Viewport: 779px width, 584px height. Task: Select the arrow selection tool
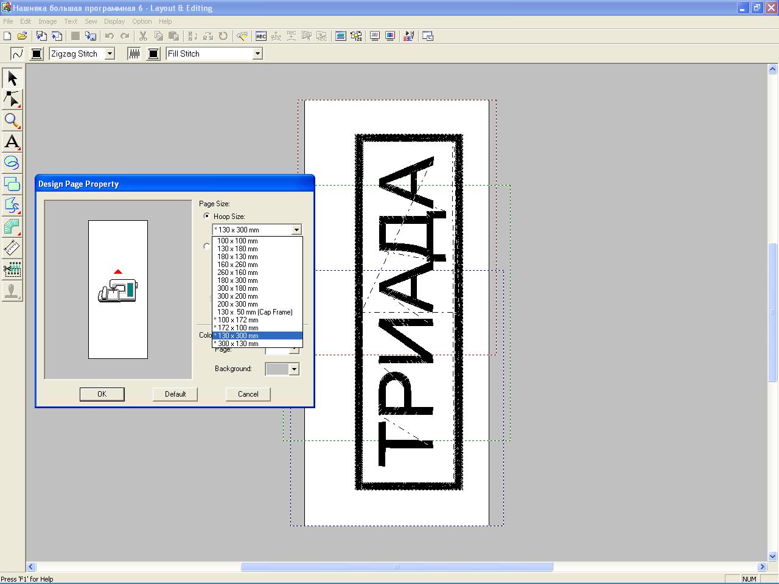(x=12, y=78)
